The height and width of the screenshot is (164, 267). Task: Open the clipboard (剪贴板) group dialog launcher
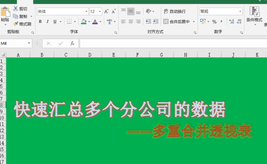(33, 32)
